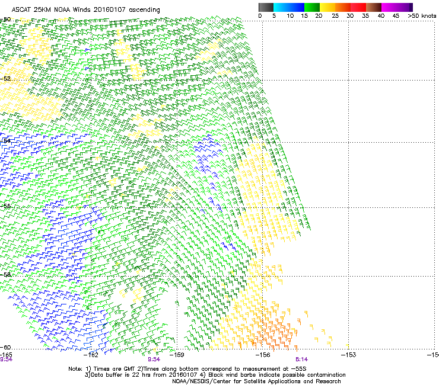Click the purple '8:14' pass time label

tap(301, 360)
